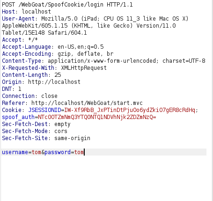
Task: Click the localhost value of Host header
Action: (x=37, y=12)
